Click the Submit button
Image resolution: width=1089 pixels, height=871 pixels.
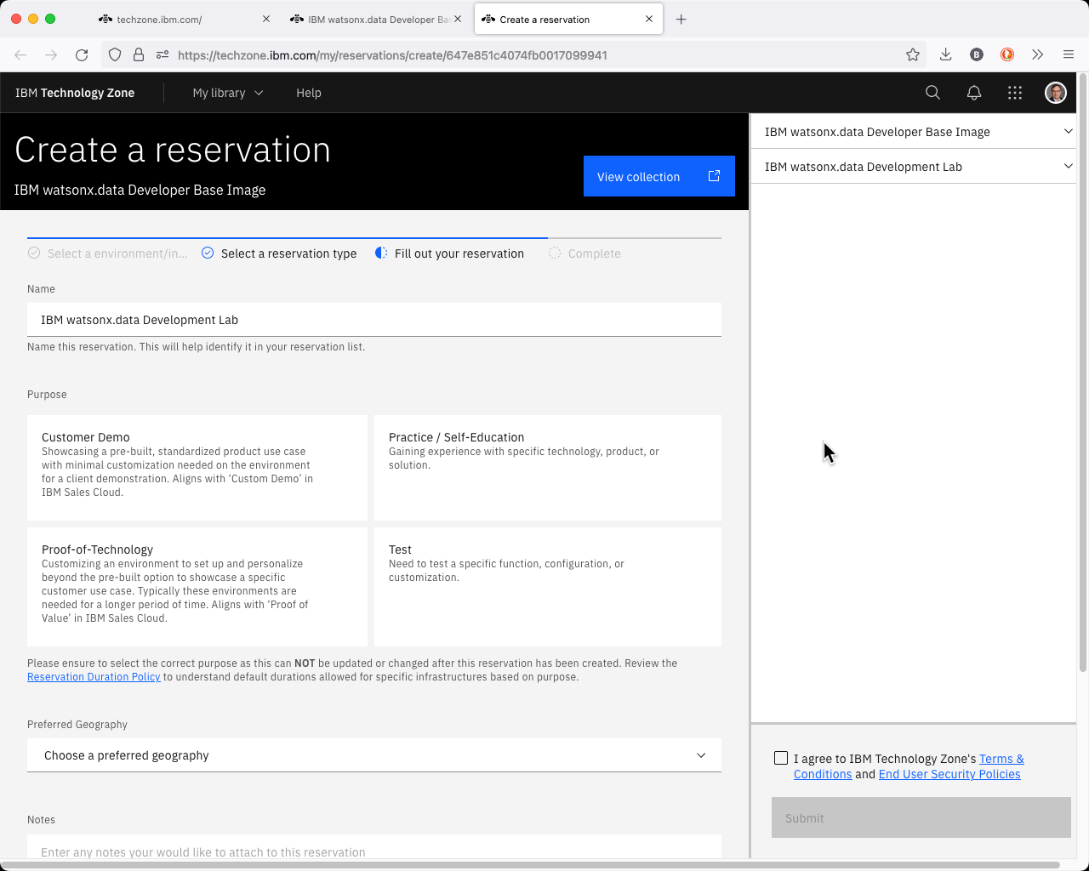(x=921, y=817)
